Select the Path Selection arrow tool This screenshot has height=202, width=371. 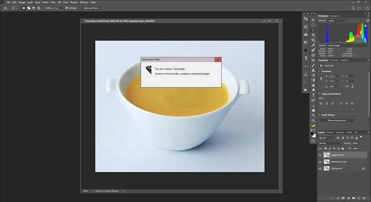point(313,105)
